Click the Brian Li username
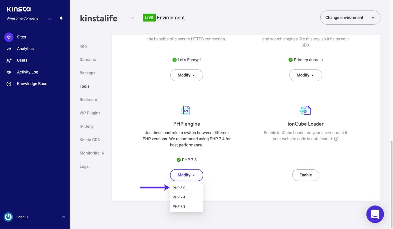Image resolution: width=393 pixels, height=229 pixels. (22, 217)
